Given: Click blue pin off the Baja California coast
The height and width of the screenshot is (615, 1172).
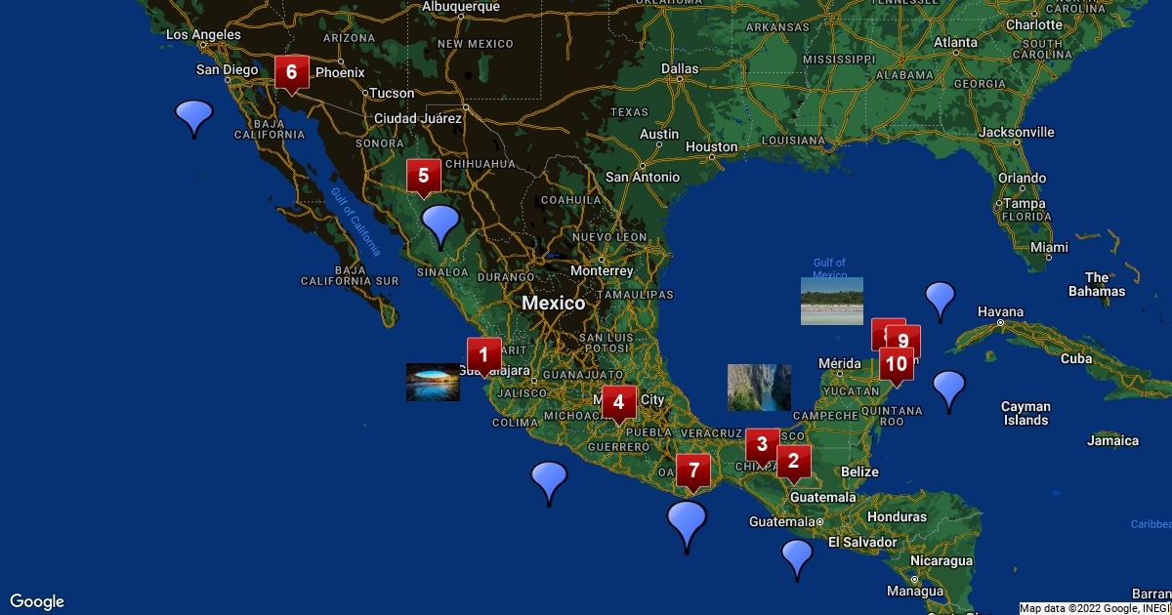Looking at the screenshot, I should pos(193,116).
